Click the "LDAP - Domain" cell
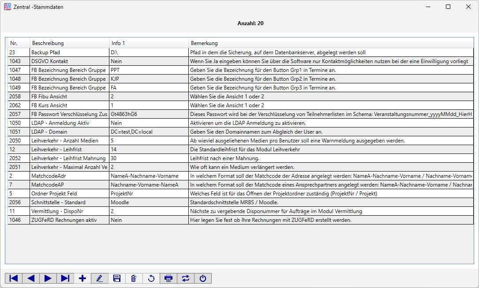479x288 pixels. (x=69, y=132)
